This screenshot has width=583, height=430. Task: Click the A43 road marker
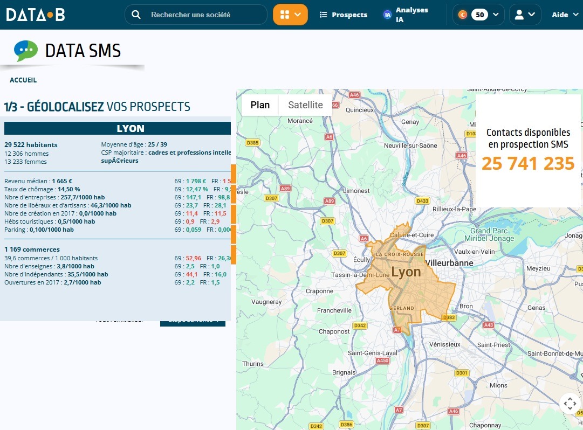[488, 325]
